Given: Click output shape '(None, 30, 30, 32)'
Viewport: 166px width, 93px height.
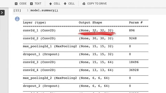Looking at the screenshot, I should pos(96,38).
